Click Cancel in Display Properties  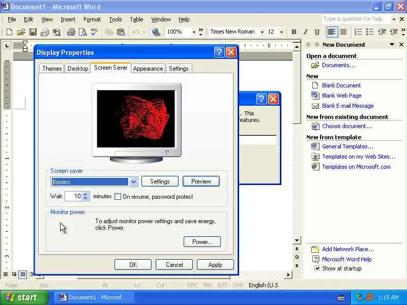[174, 264]
